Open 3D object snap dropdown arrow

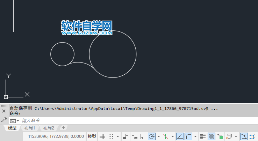coord(236,136)
